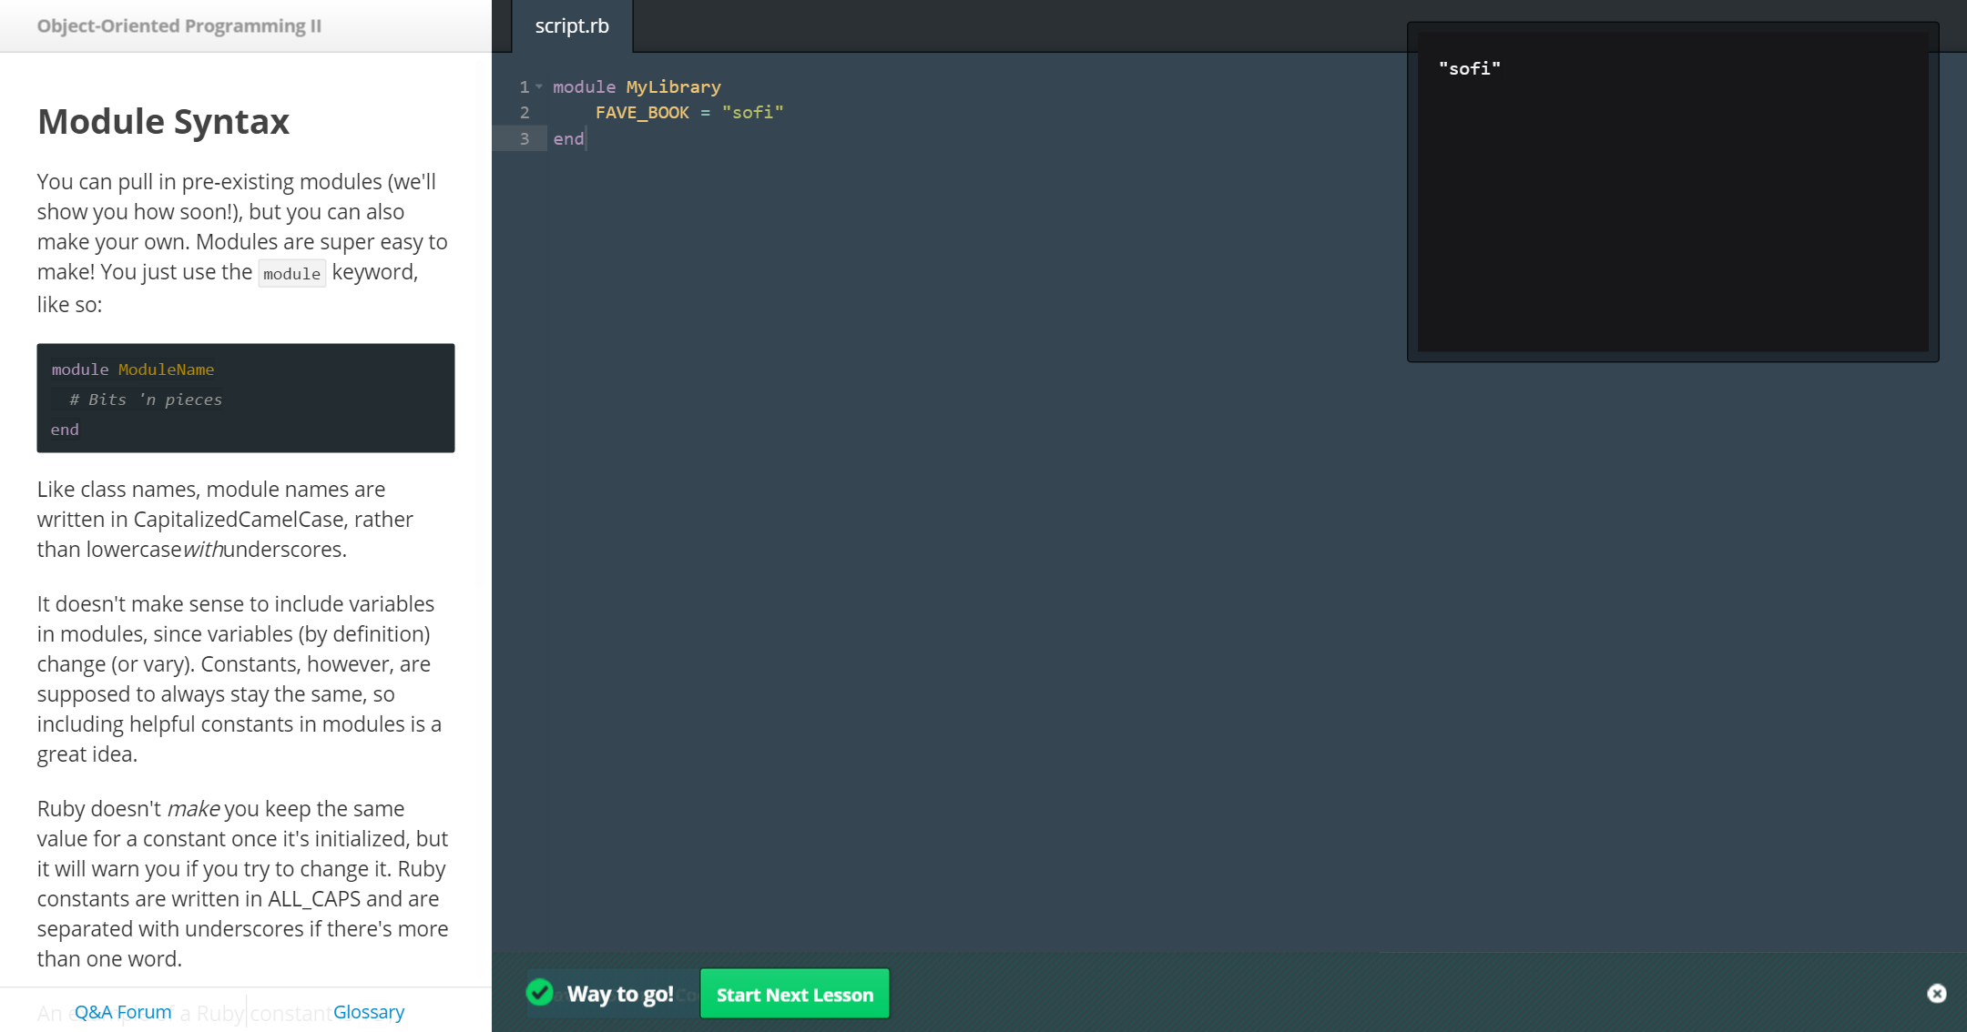1967x1032 pixels.
Task: Click the "sofi" string in editor
Action: tap(752, 112)
